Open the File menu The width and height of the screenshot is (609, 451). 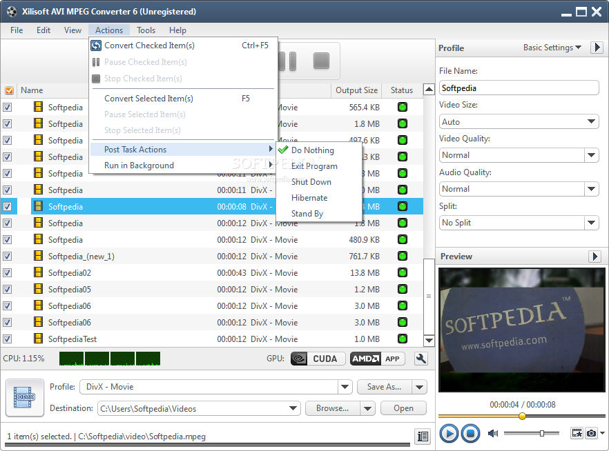coord(17,30)
